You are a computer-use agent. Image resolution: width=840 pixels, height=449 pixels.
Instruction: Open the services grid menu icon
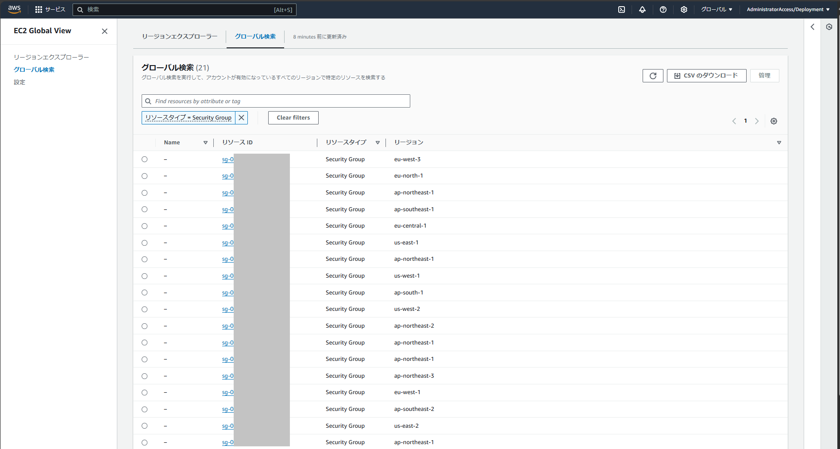tap(39, 9)
